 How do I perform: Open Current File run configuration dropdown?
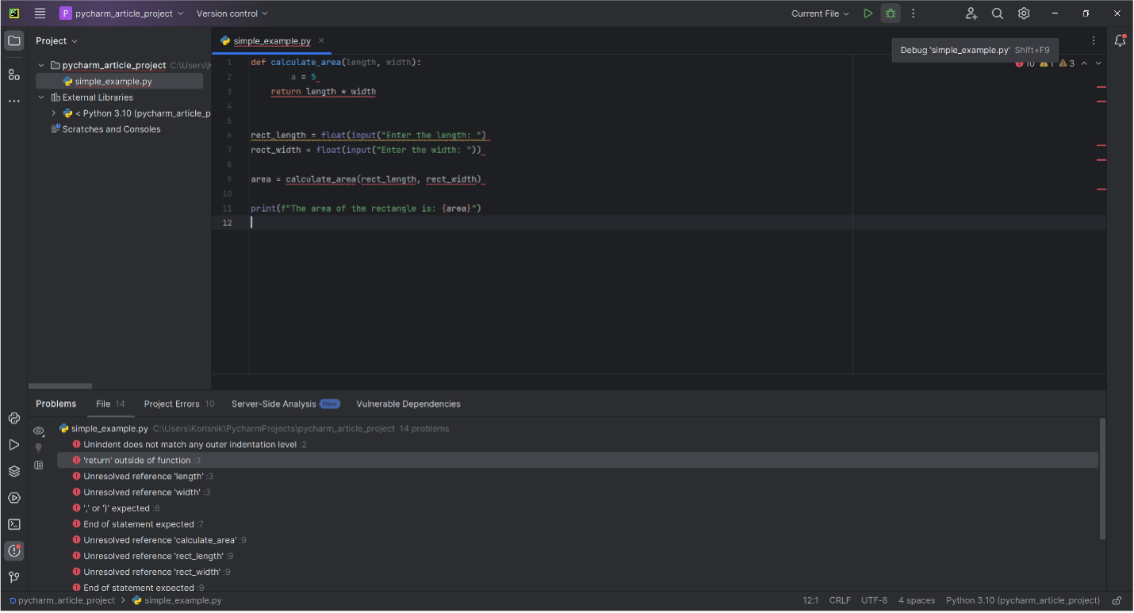pos(820,13)
